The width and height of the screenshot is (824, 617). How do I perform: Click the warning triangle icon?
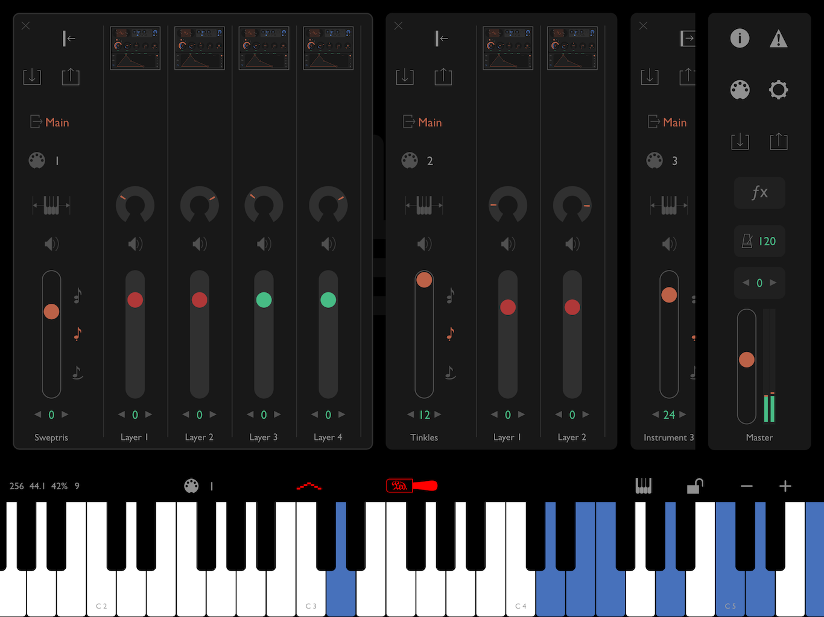[779, 39]
